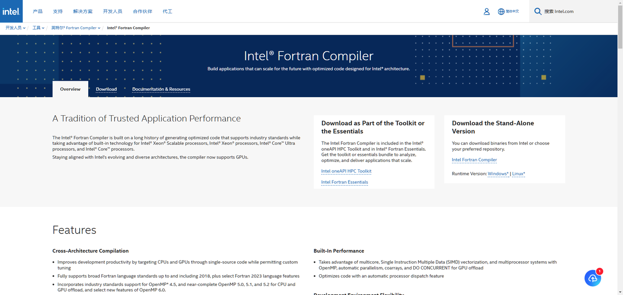The width and height of the screenshot is (623, 295).
Task: Expand the 开发人员 breadcrumb dropdown
Action: (15, 28)
